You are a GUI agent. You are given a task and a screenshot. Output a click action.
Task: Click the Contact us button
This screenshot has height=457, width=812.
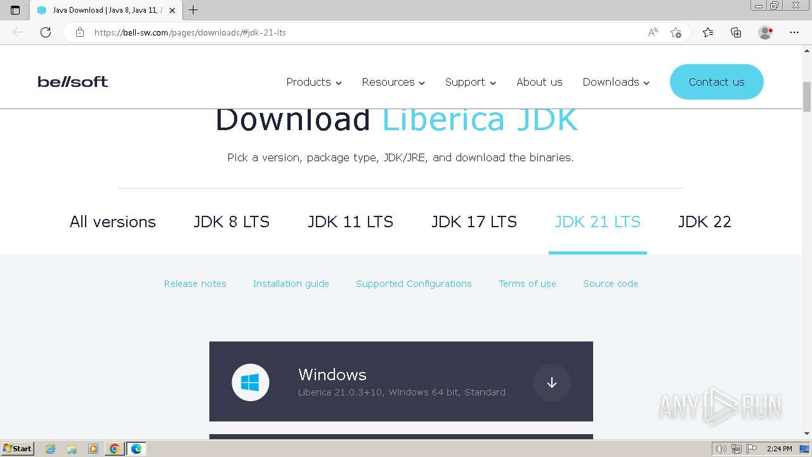717,82
